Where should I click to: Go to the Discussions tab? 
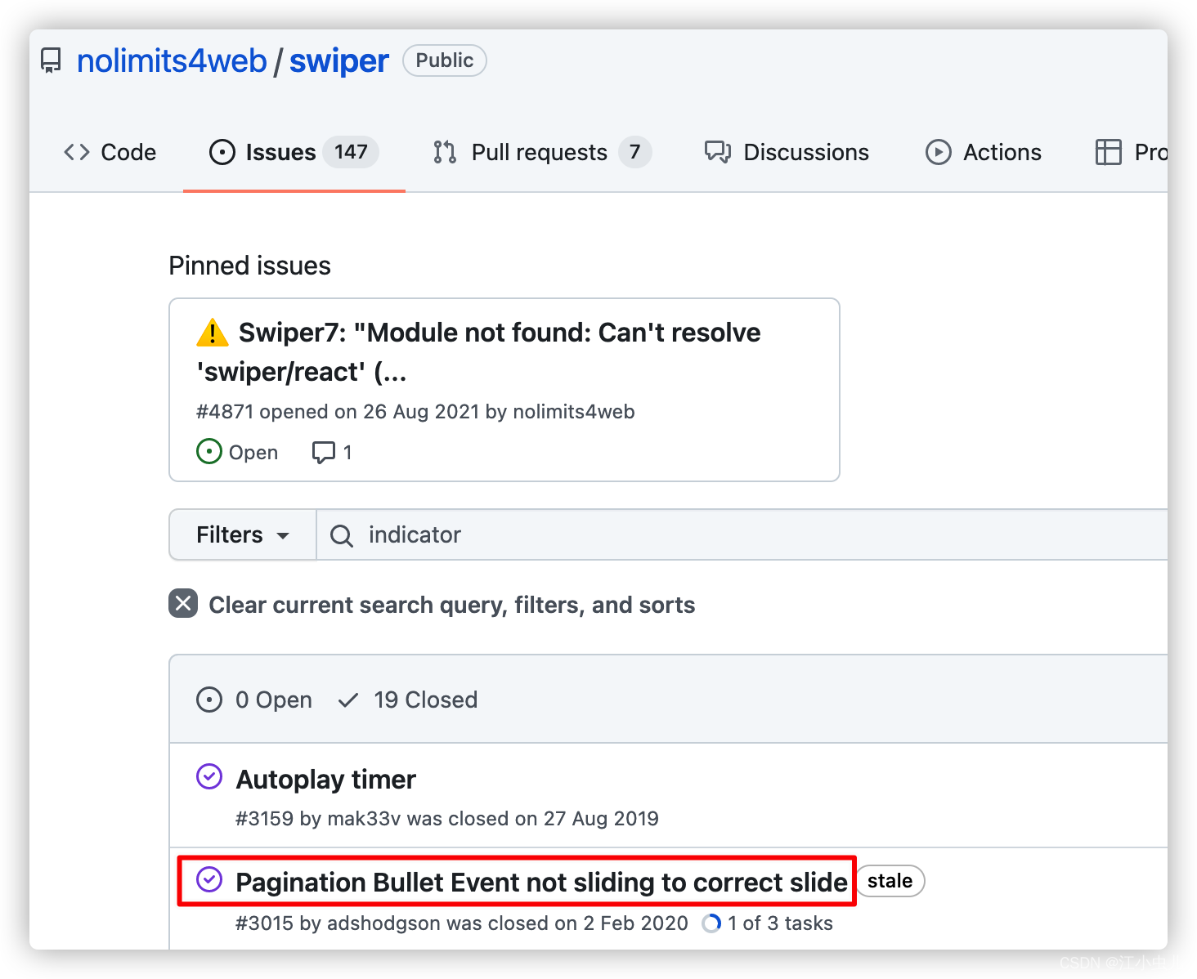pyautogui.click(x=787, y=152)
